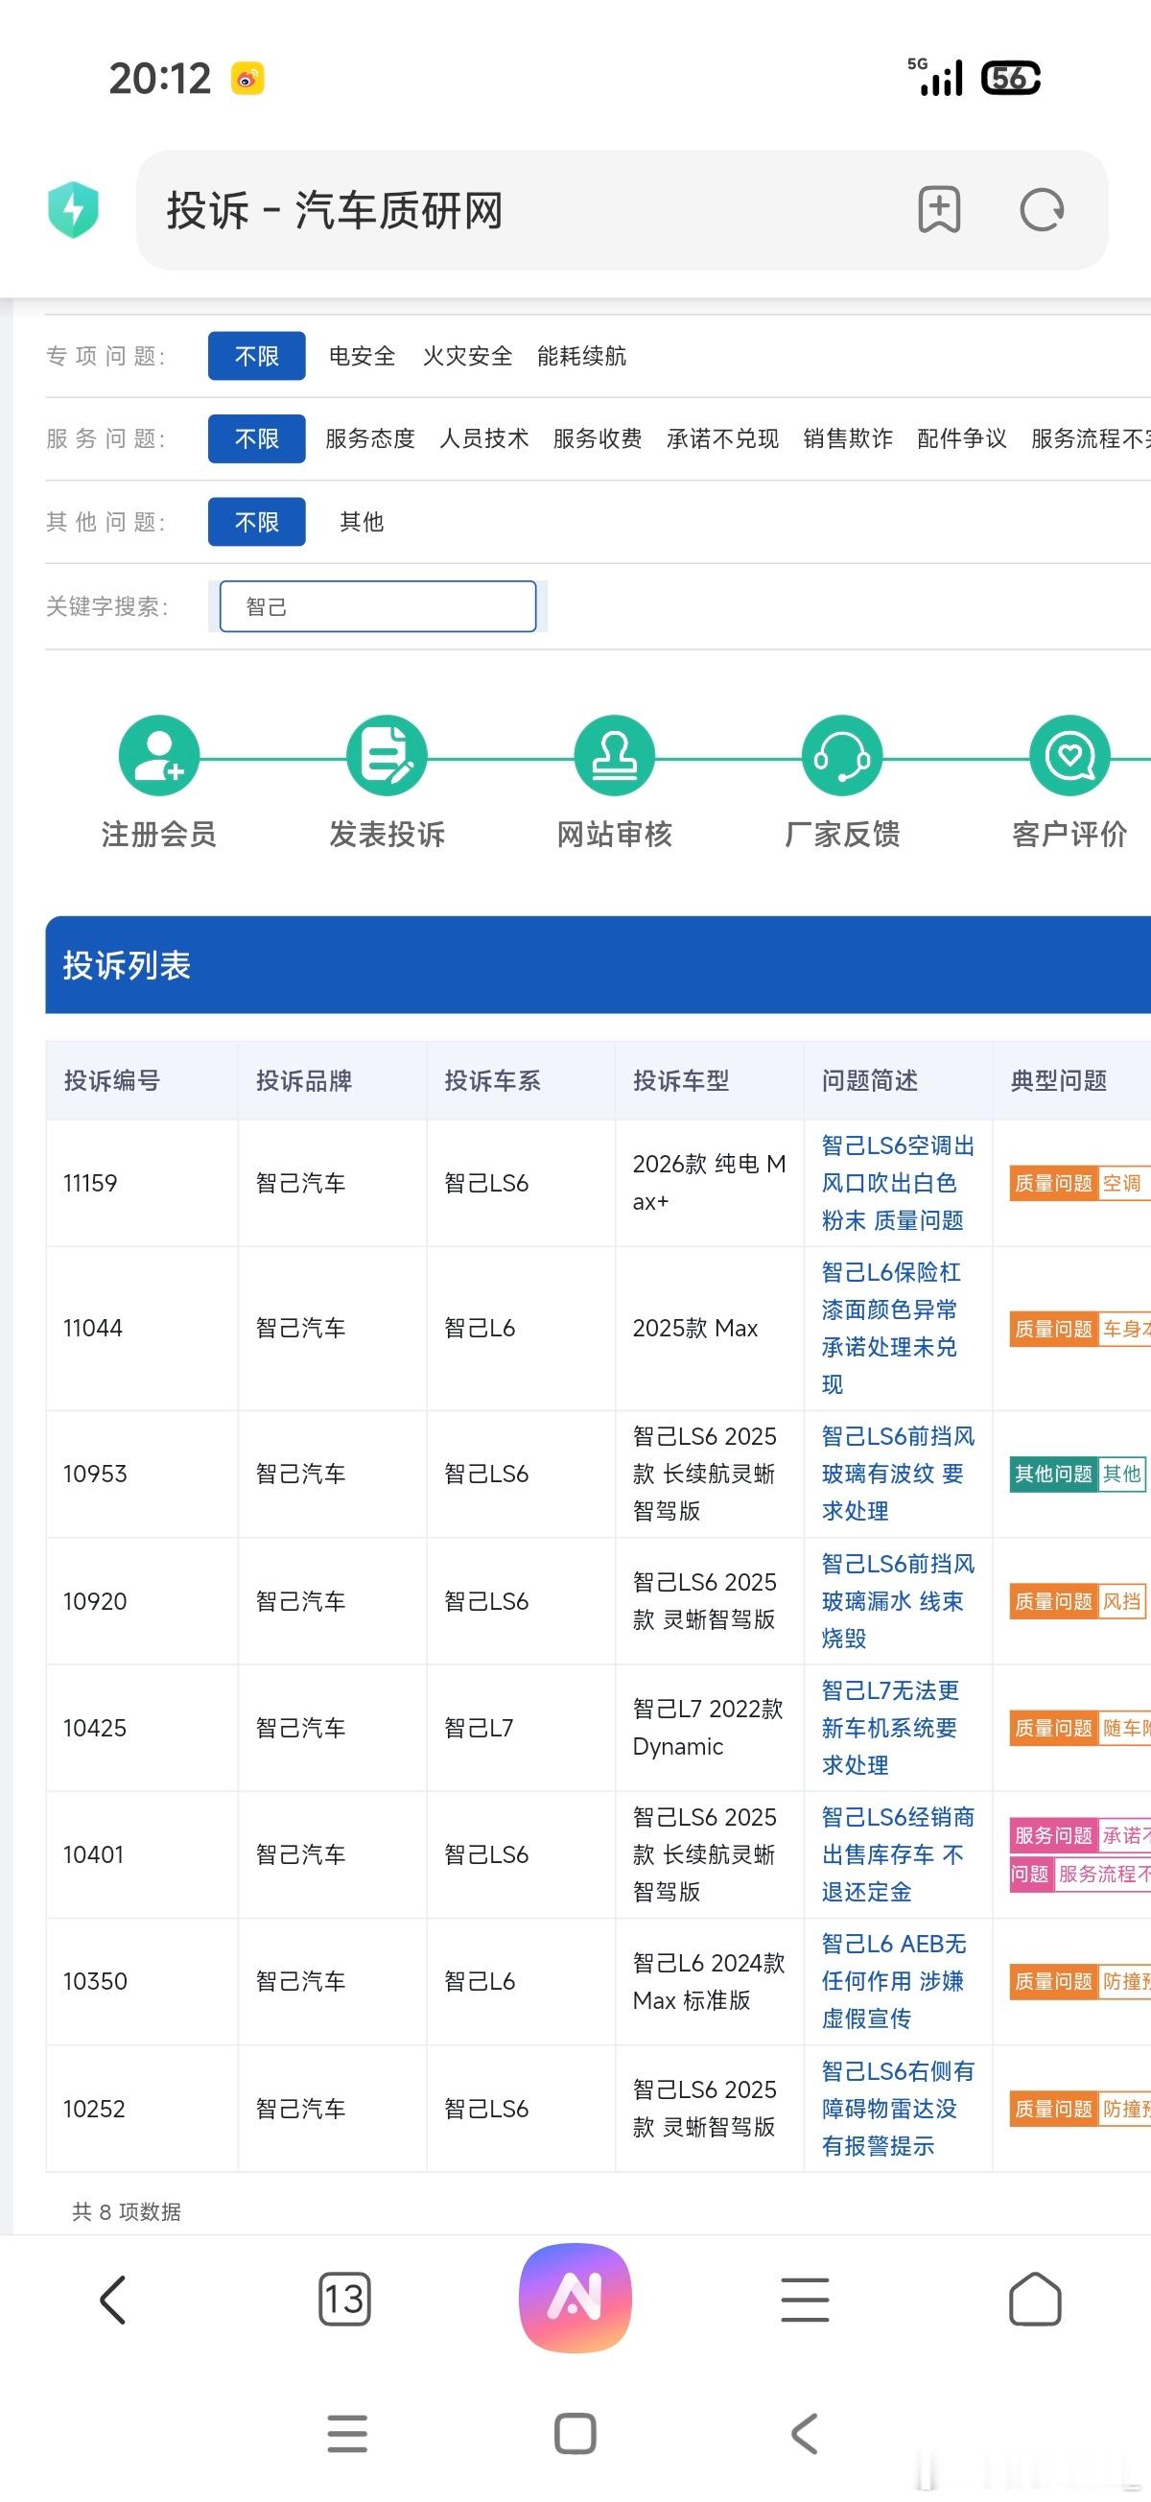Open the 13 tabs switcher
This screenshot has height=2502, width=1151.
[343, 2298]
